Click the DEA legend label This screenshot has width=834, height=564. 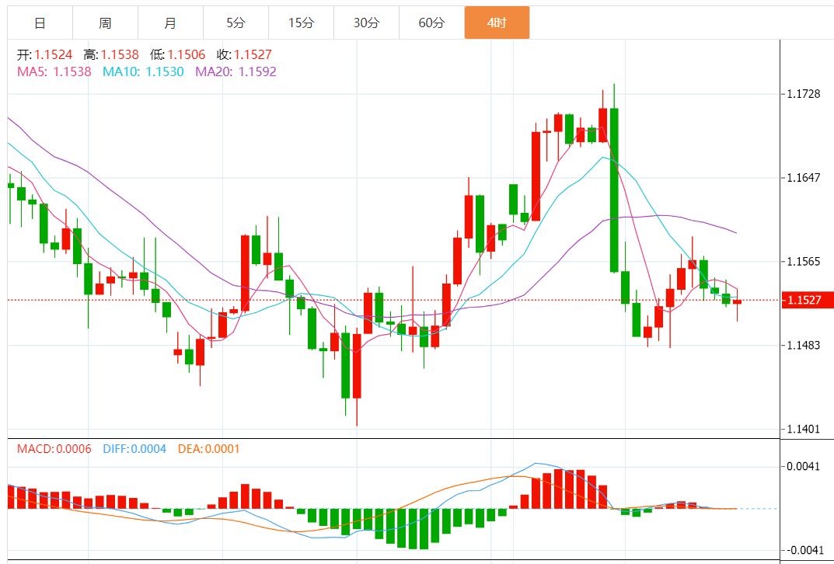[208, 448]
